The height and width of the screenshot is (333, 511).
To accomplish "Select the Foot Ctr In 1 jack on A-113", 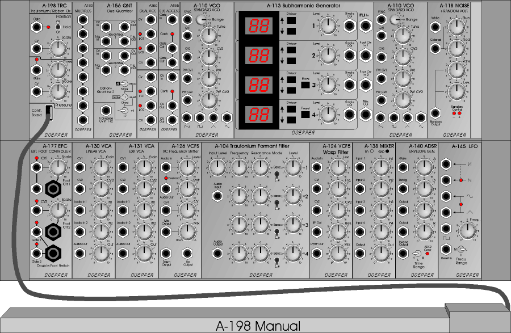I will [365, 56].
